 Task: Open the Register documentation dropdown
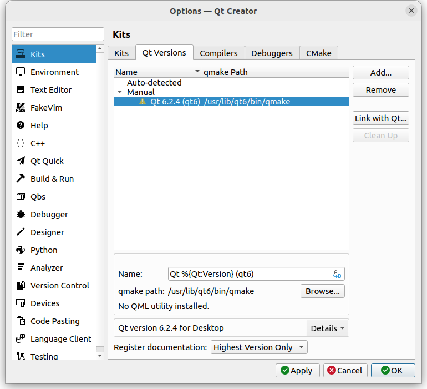(x=259, y=347)
